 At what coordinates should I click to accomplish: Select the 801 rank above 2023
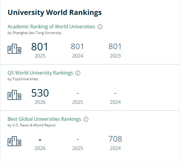pos(115,47)
